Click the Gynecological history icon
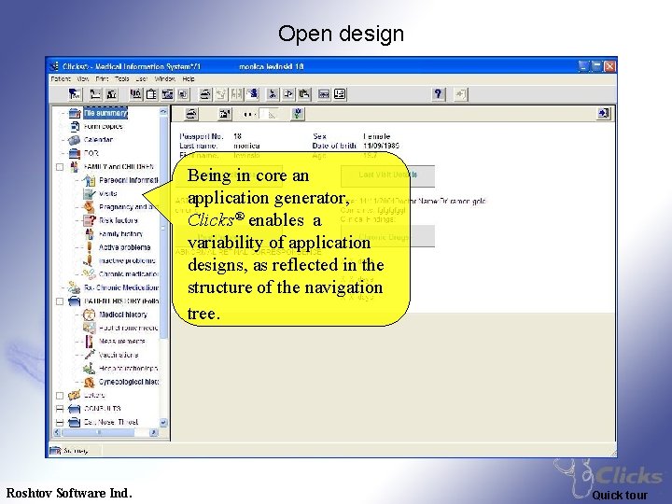 tap(90, 382)
